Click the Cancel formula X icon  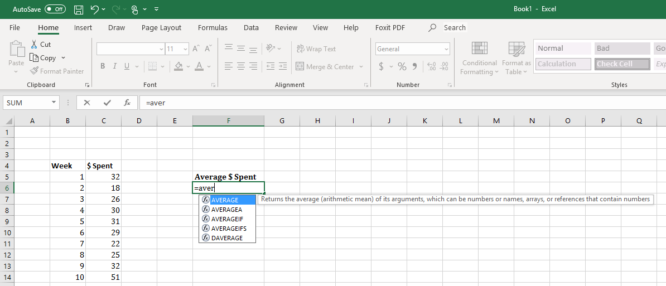[86, 103]
